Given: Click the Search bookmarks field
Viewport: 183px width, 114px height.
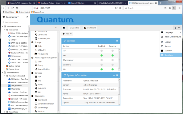Looking at the screenshot, I should click(x=15, y=22).
